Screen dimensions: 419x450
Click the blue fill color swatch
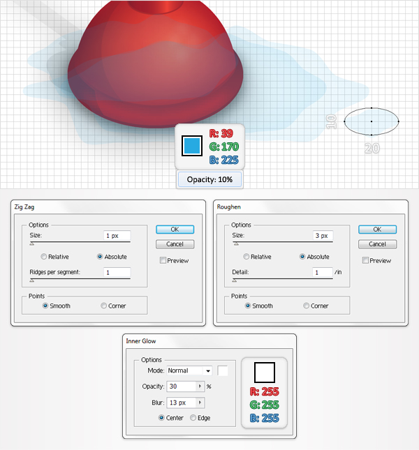(192, 146)
